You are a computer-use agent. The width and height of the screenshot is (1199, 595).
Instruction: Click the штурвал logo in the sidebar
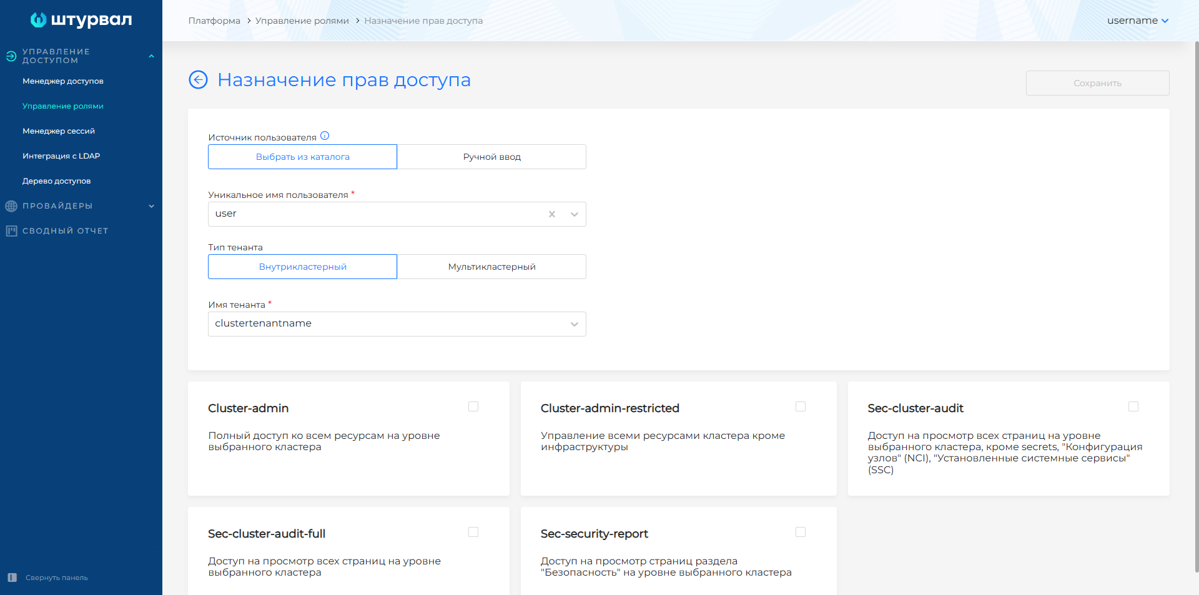coord(81,20)
